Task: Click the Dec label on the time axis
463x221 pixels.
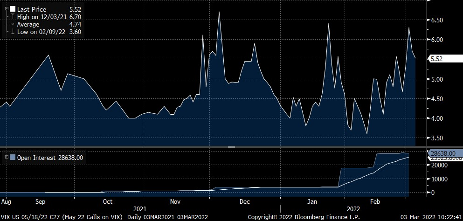Action: tap(245, 202)
